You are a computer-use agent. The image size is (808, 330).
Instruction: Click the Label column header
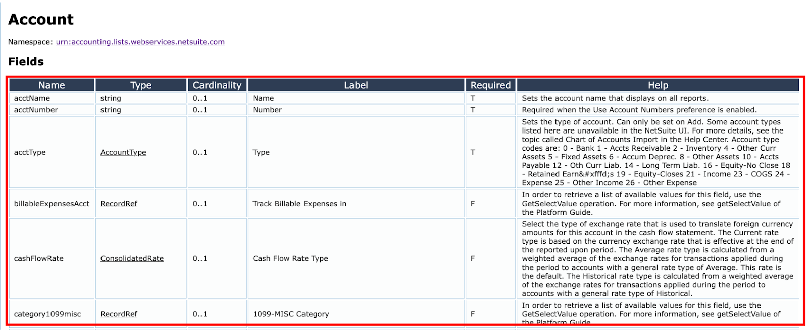(356, 85)
